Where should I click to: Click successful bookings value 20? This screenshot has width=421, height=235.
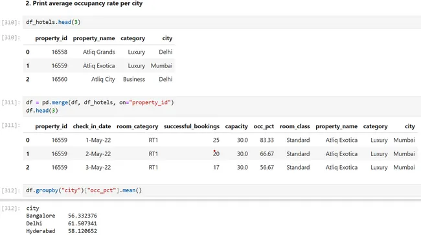point(216,154)
